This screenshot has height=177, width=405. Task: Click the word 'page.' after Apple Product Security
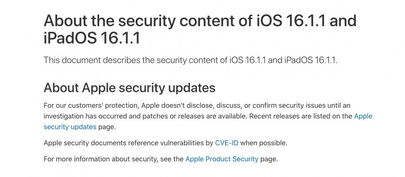(269, 159)
